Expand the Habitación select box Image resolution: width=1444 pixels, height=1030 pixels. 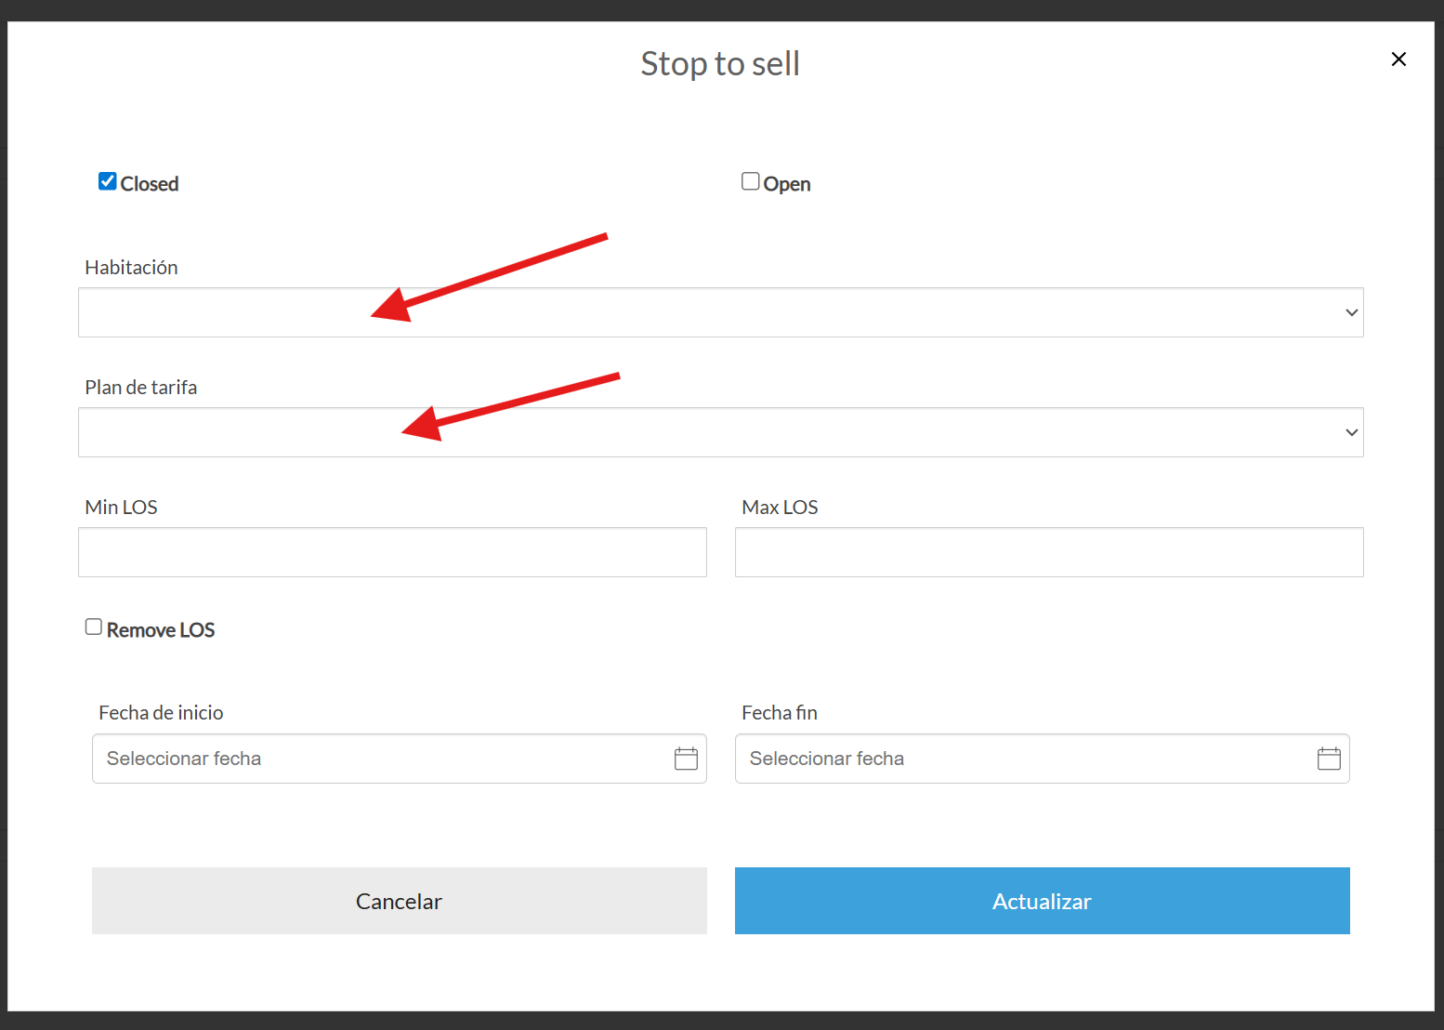point(720,312)
